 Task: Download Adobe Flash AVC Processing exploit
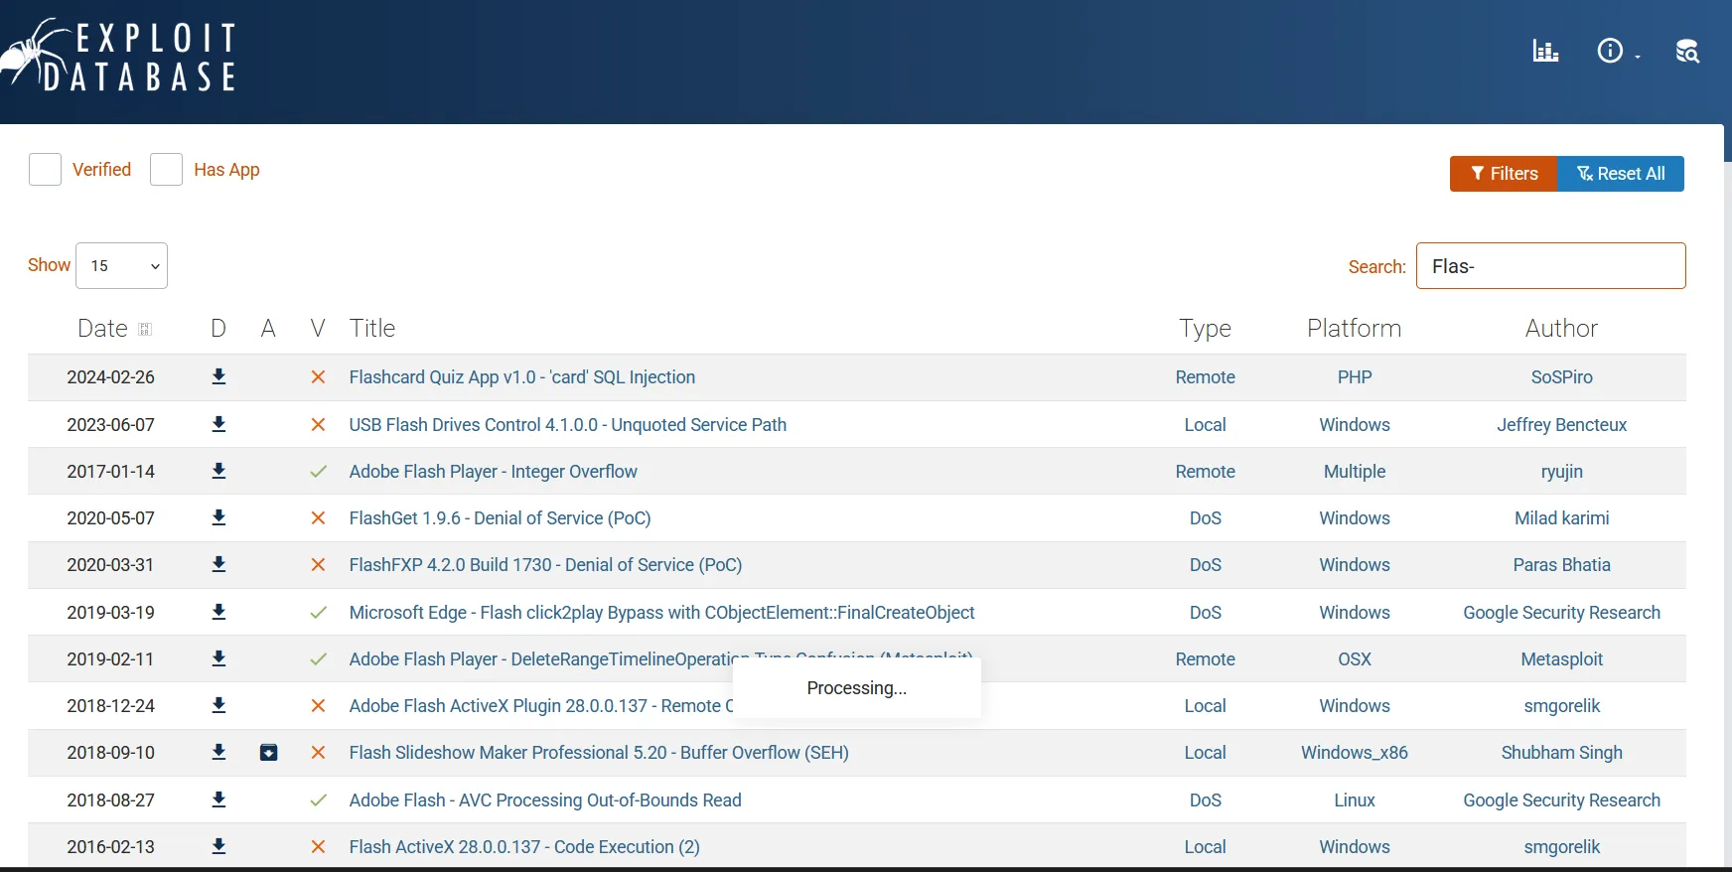(x=219, y=799)
